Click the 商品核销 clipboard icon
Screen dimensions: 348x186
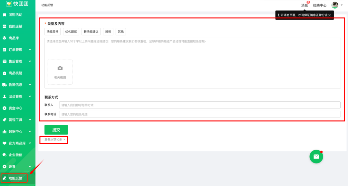coord(5,73)
